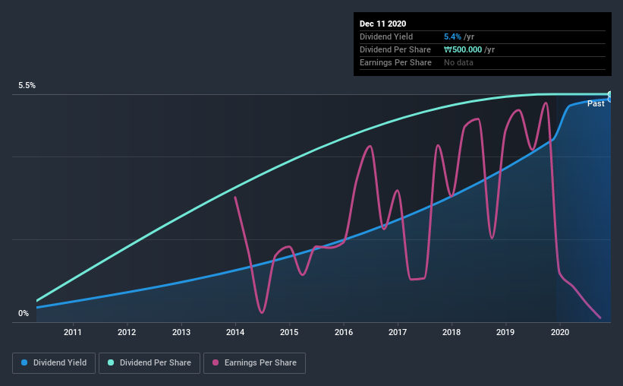Click the 2011 x-axis label
The height and width of the screenshot is (386, 623).
tap(73, 332)
